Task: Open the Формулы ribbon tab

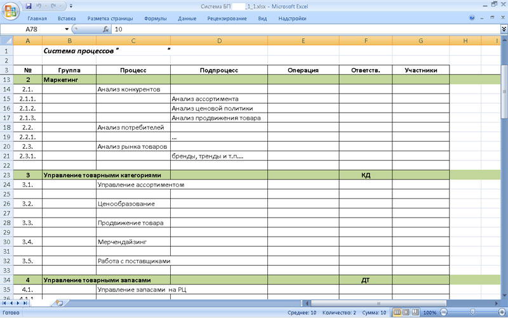Action: pos(155,18)
